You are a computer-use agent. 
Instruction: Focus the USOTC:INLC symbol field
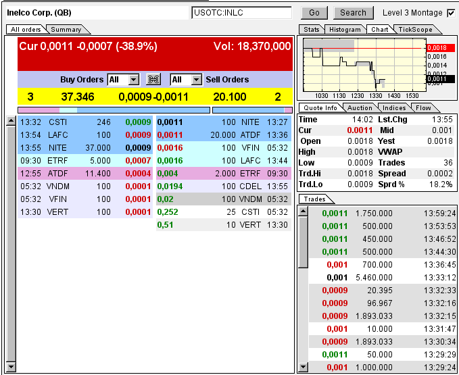[242, 13]
